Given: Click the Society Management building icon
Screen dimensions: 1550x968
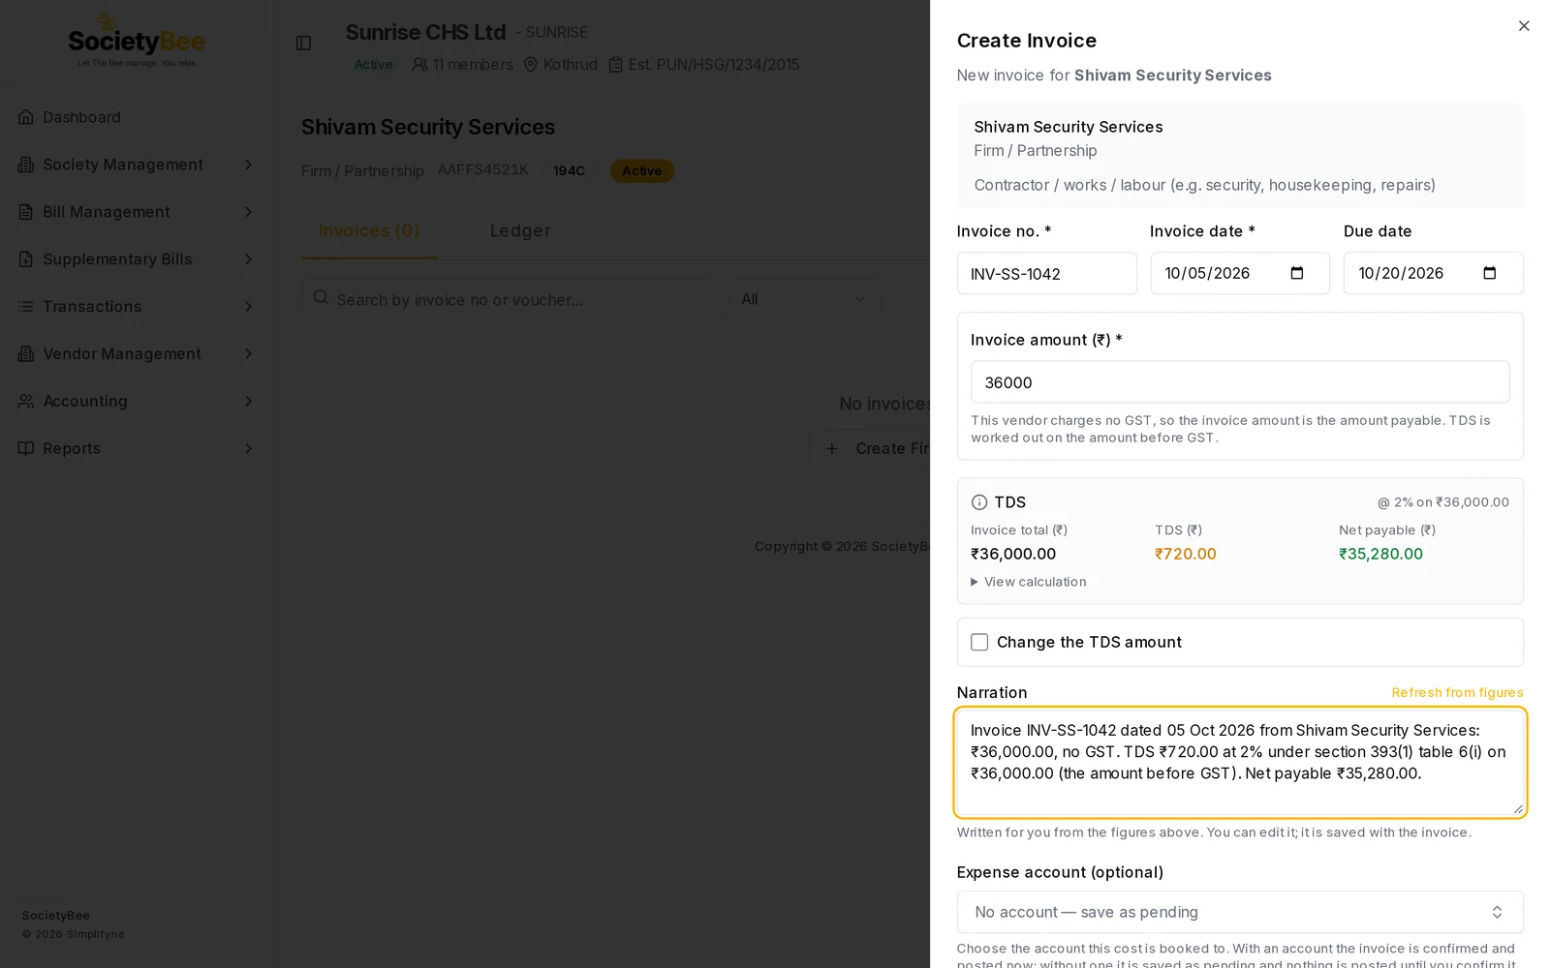Looking at the screenshot, I should pyautogui.click(x=26, y=165).
